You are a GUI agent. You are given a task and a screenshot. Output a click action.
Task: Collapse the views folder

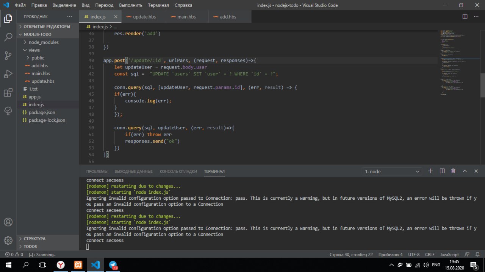[48, 50]
